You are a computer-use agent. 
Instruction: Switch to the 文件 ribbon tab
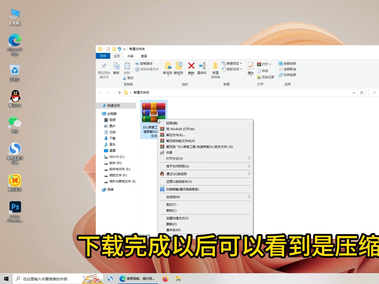[103, 56]
